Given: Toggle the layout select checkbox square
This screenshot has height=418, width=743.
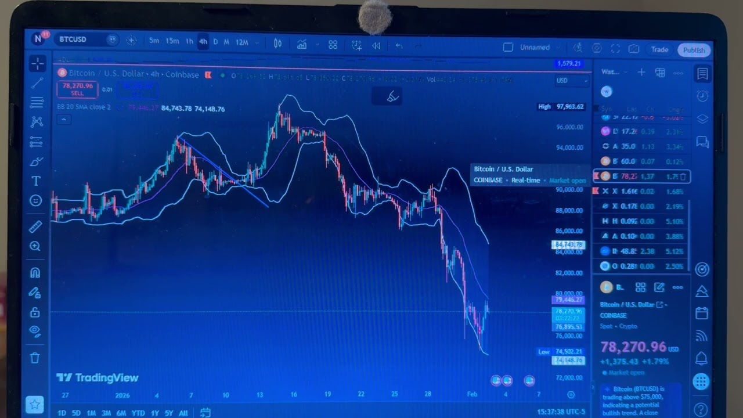Looking at the screenshot, I should [508, 47].
